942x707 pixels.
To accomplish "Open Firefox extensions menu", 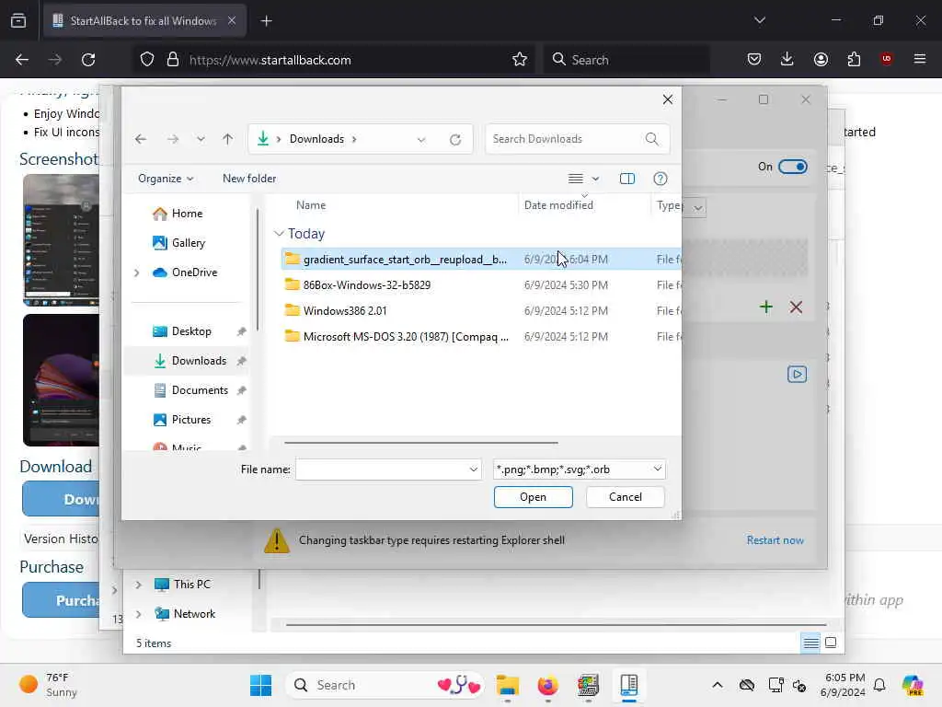I will [x=854, y=59].
